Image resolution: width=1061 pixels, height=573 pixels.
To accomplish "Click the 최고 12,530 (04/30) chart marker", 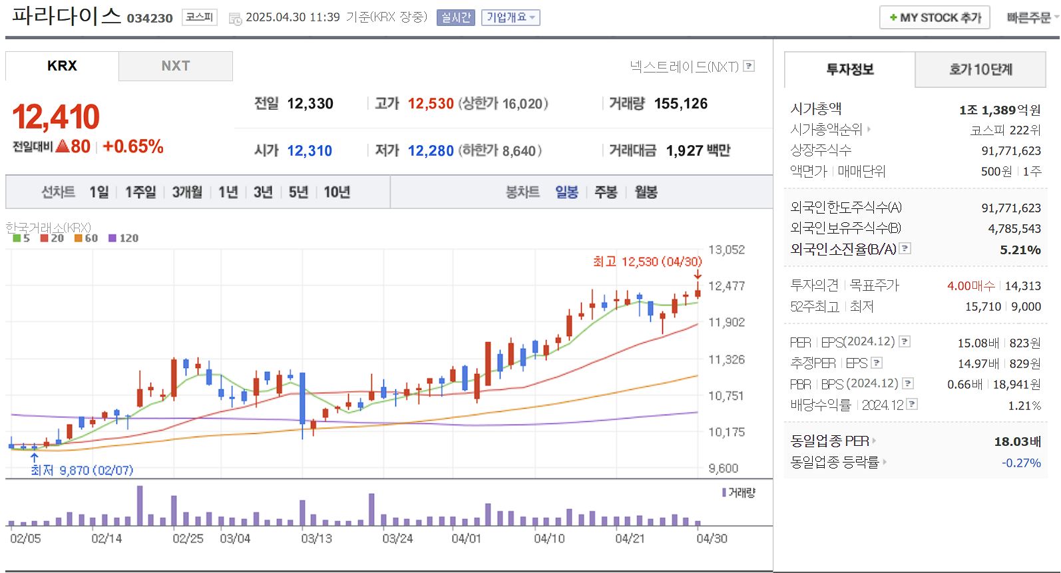I will pos(648,262).
